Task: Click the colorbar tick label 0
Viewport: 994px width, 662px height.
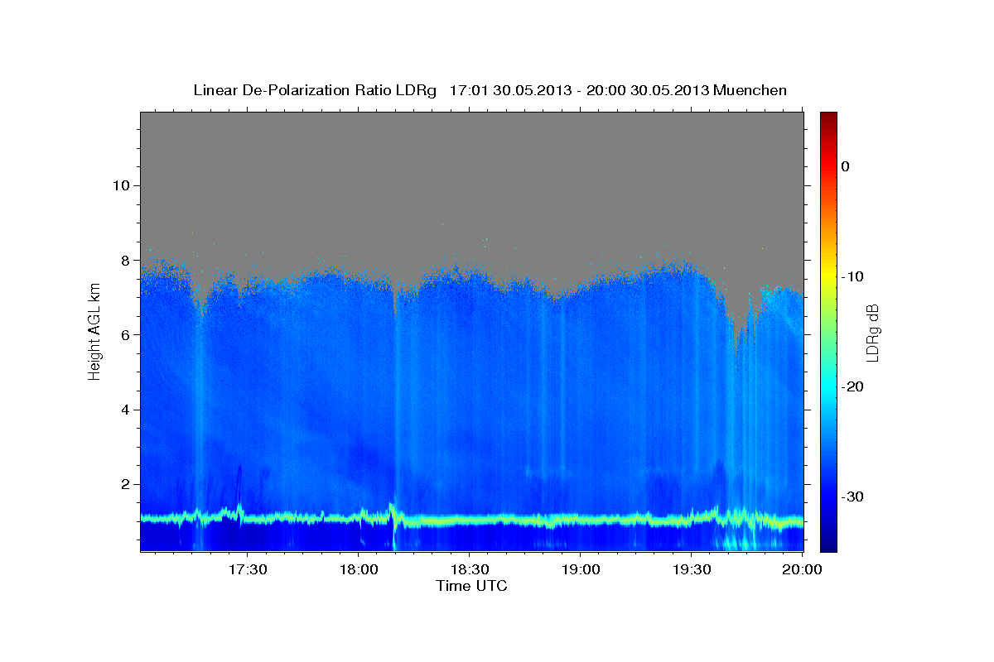Action: [845, 166]
